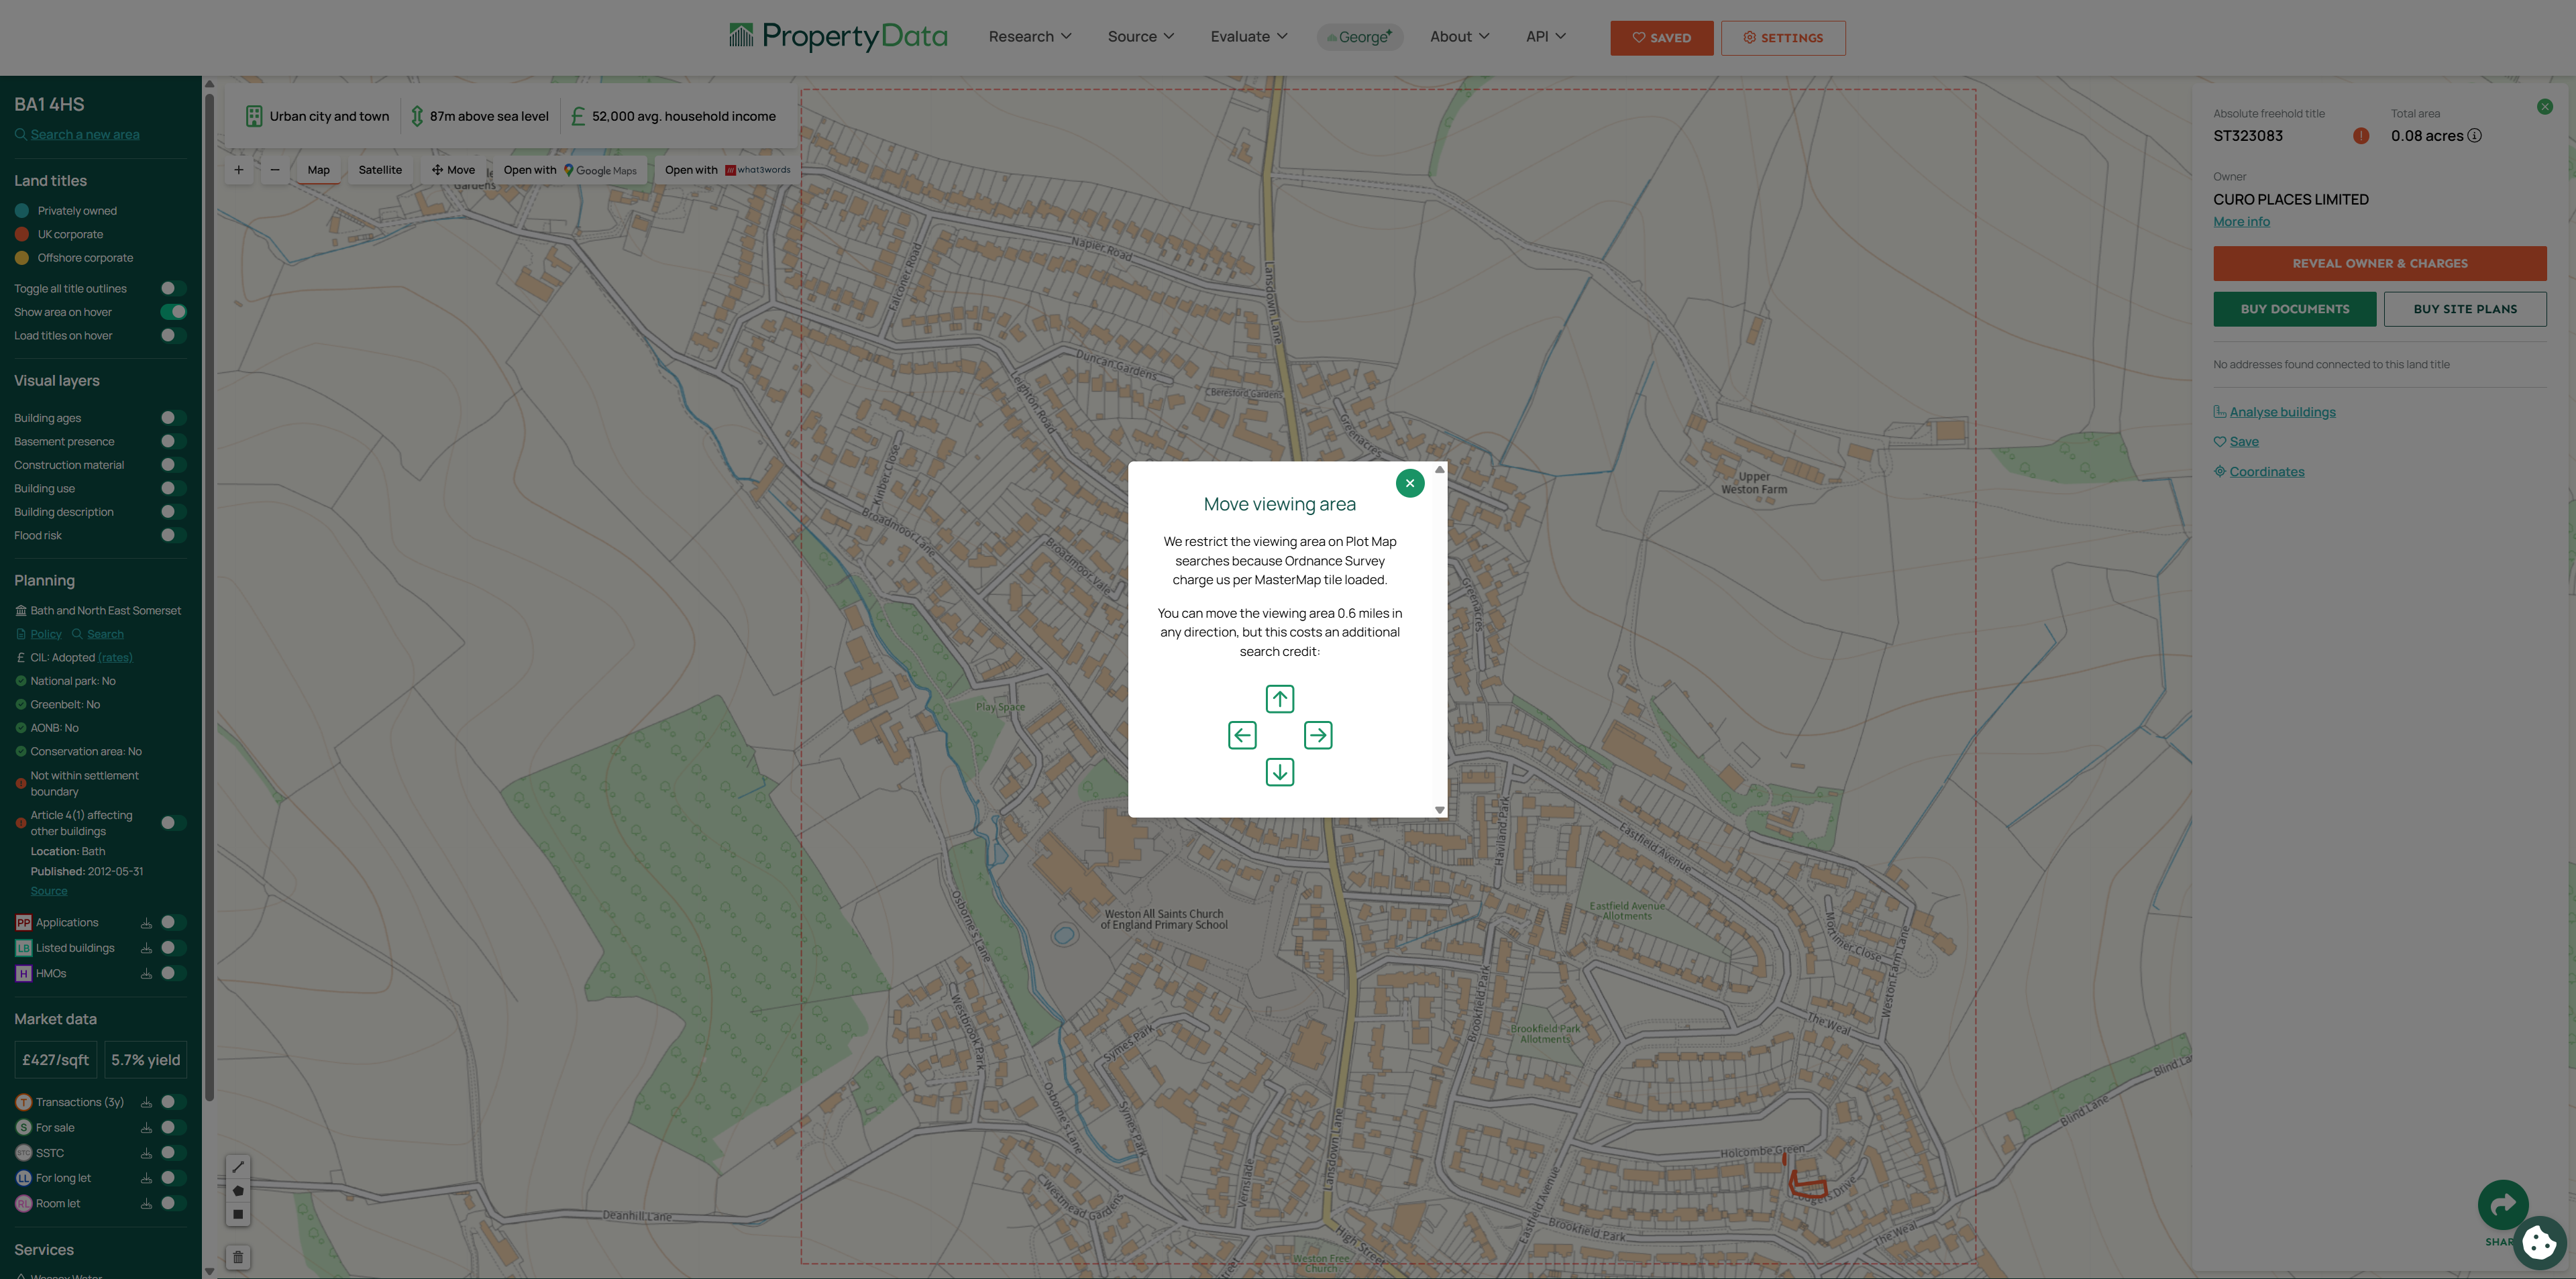Expand the API dropdown menu
The height and width of the screenshot is (1279, 2576).
pos(1545,37)
